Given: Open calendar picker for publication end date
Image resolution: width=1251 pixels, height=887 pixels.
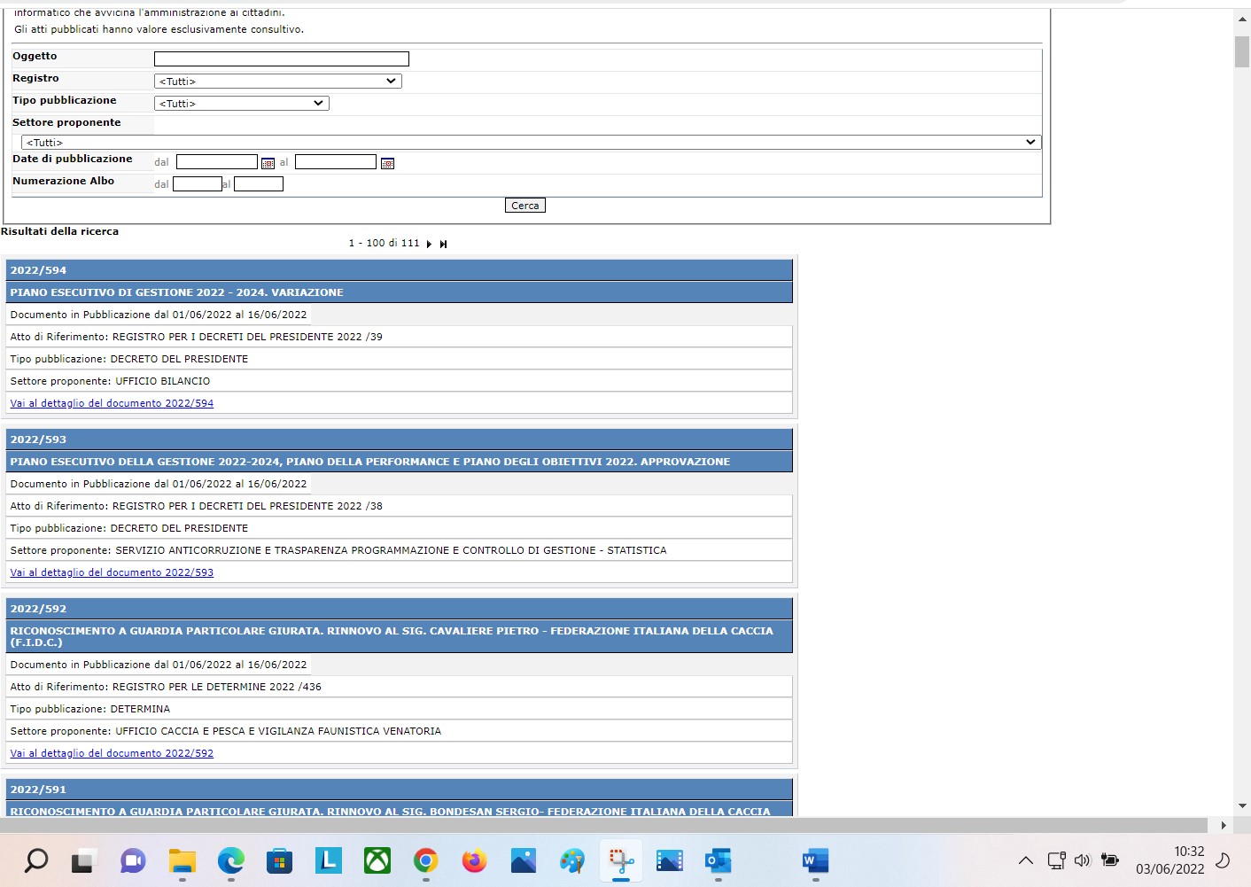Looking at the screenshot, I should coord(387,163).
